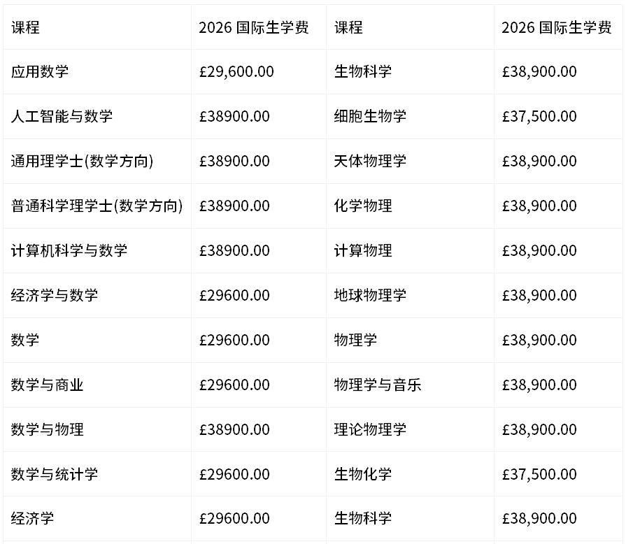626x544 pixels.
Task: Select the 人工智能与数学 course cell
Action: [62, 116]
